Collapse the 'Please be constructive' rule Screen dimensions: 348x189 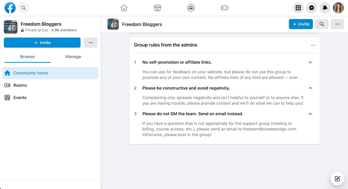click(x=310, y=88)
